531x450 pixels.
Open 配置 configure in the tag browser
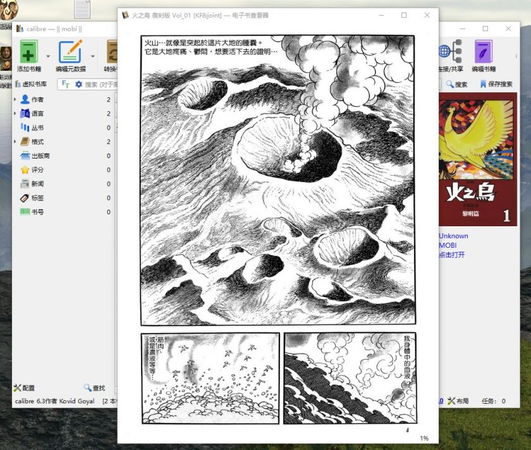[x=24, y=388]
